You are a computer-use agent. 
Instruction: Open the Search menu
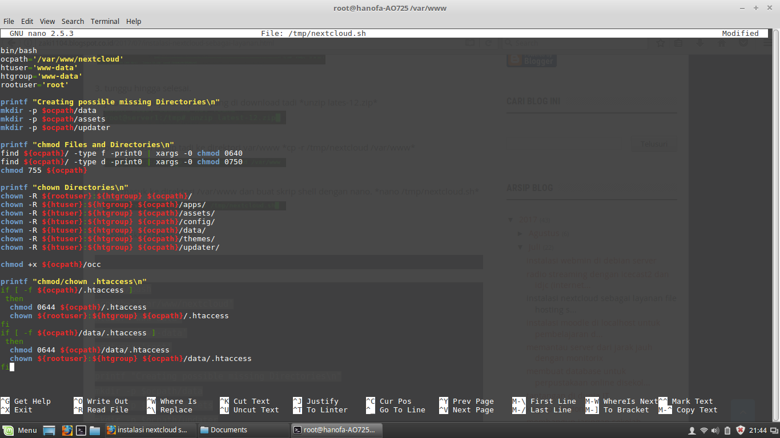[x=73, y=21]
